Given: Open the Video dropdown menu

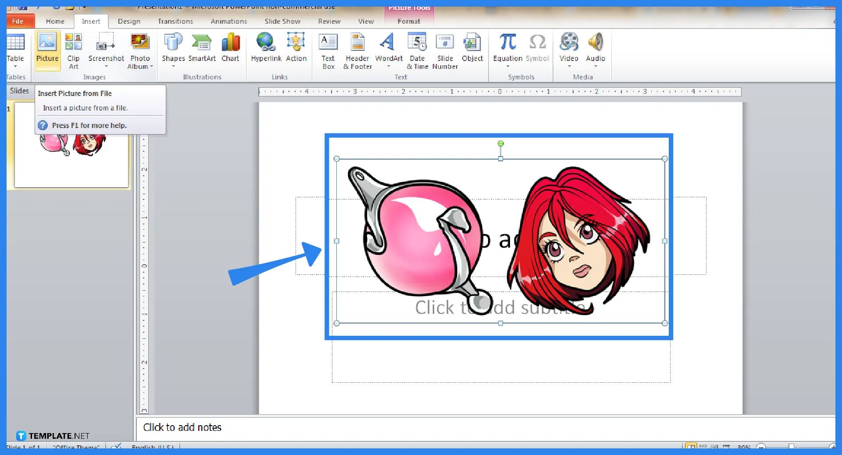Looking at the screenshot, I should pyautogui.click(x=569, y=66).
